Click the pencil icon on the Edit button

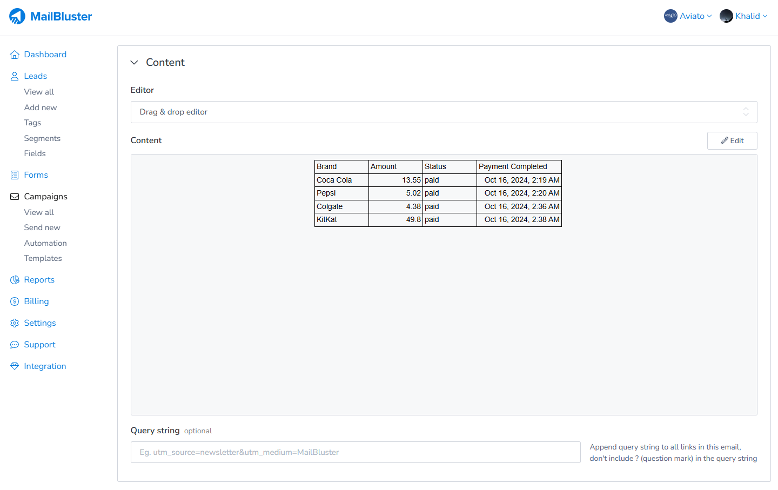coord(725,140)
